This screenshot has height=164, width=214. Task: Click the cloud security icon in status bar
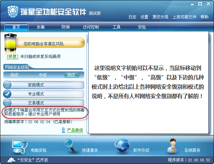click(12, 160)
